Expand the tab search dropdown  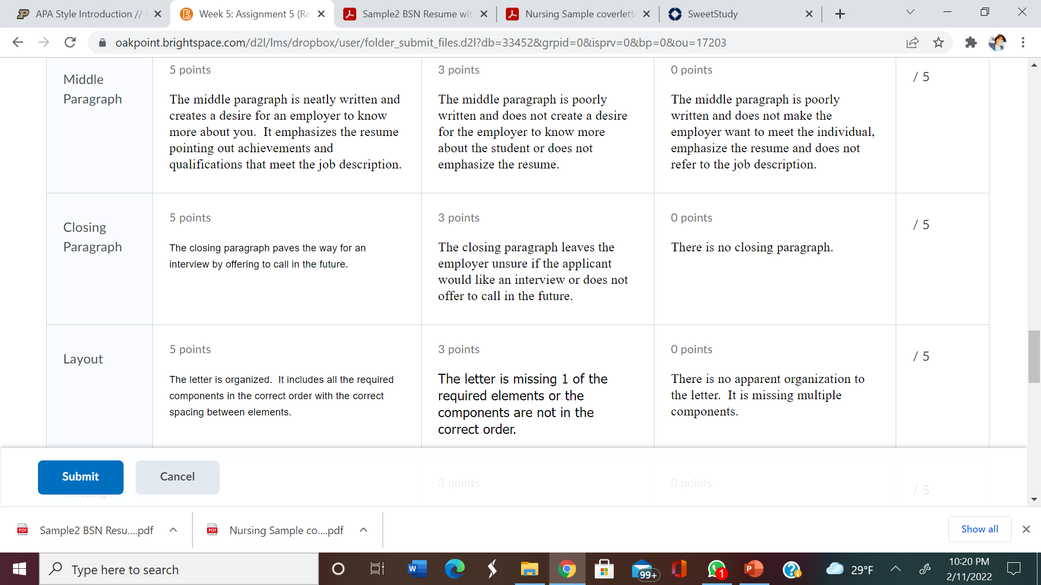(910, 12)
